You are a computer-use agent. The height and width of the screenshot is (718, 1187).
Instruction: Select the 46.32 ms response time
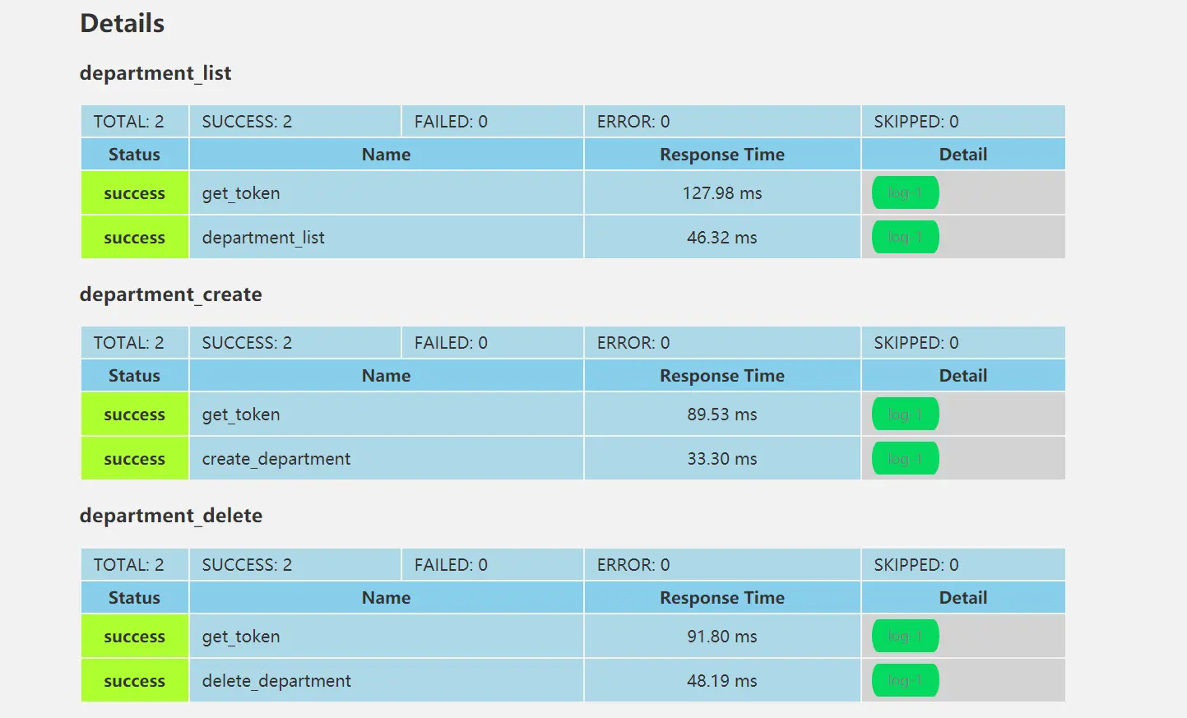pyautogui.click(x=722, y=237)
